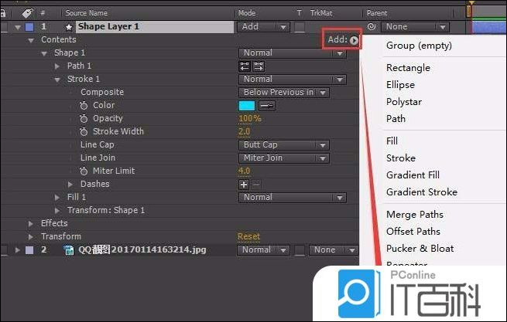
Task: Open the Composite Below Previous dropdown
Action: click(284, 93)
